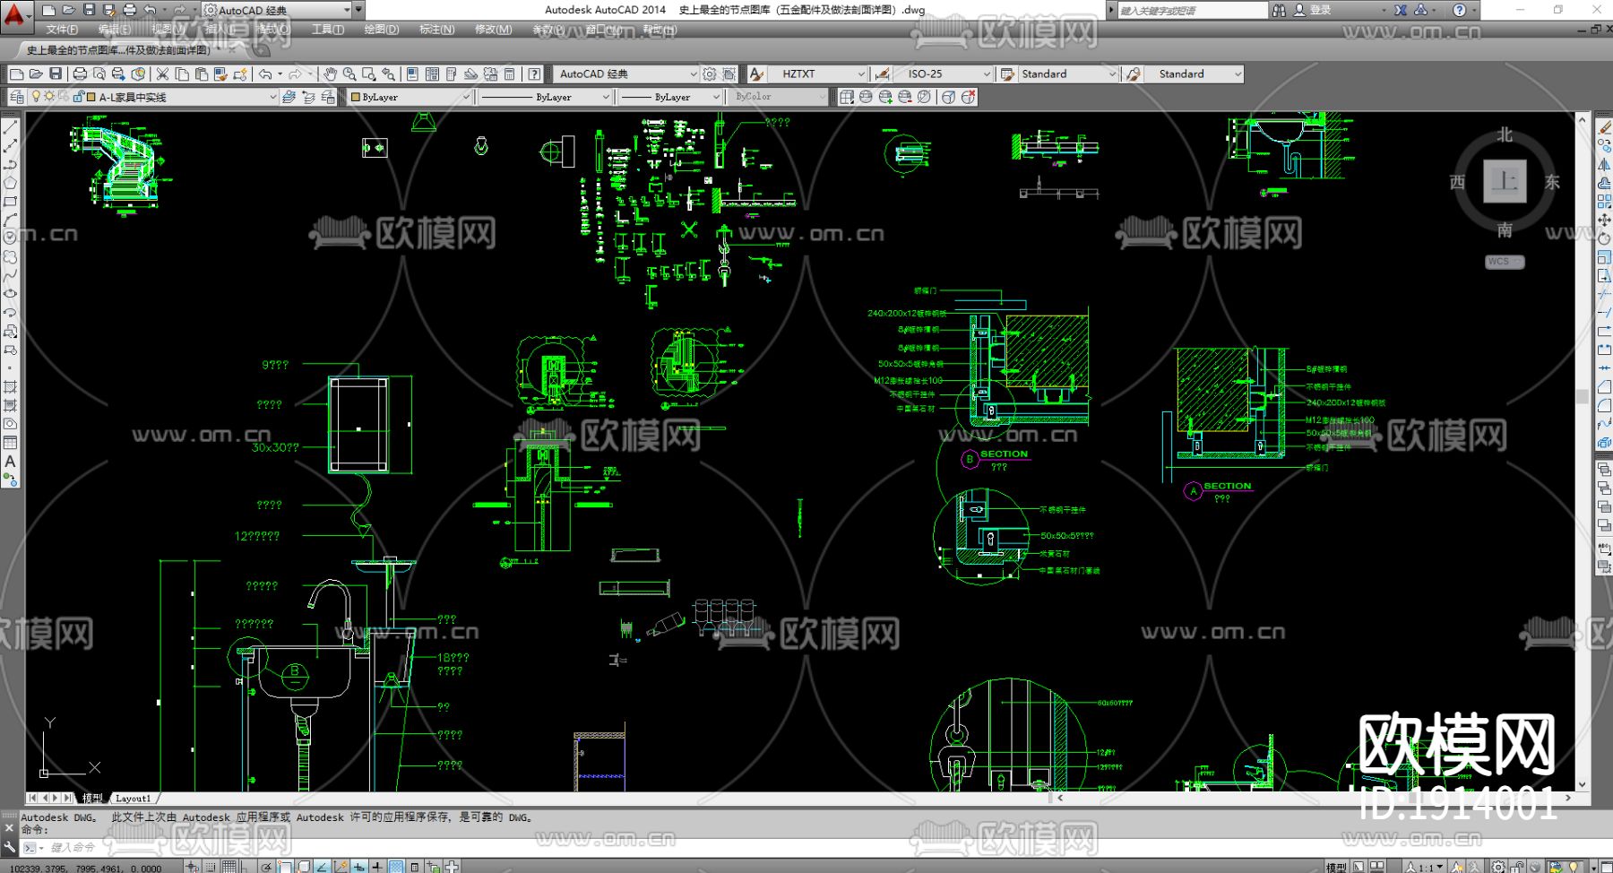Click the layer color swatch in layer dropdown

pyautogui.click(x=91, y=97)
